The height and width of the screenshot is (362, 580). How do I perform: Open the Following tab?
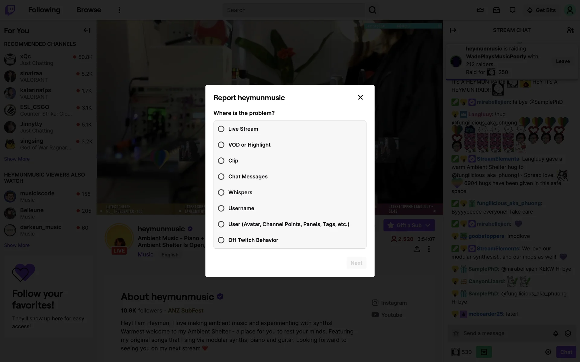pos(44,10)
